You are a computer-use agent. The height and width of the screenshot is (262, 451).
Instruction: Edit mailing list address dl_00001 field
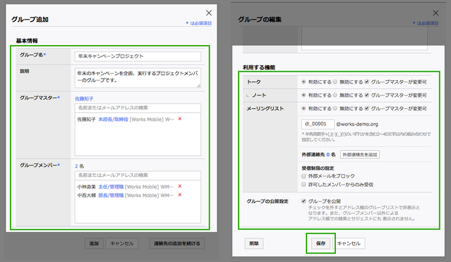pyautogui.click(x=318, y=124)
